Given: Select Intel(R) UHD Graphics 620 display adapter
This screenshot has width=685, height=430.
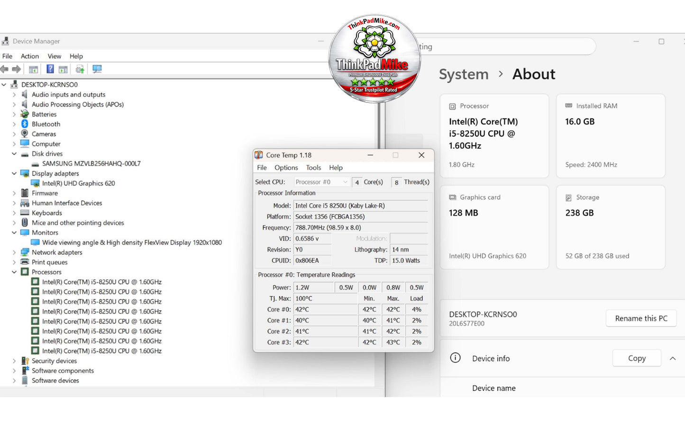Looking at the screenshot, I should coord(79,183).
